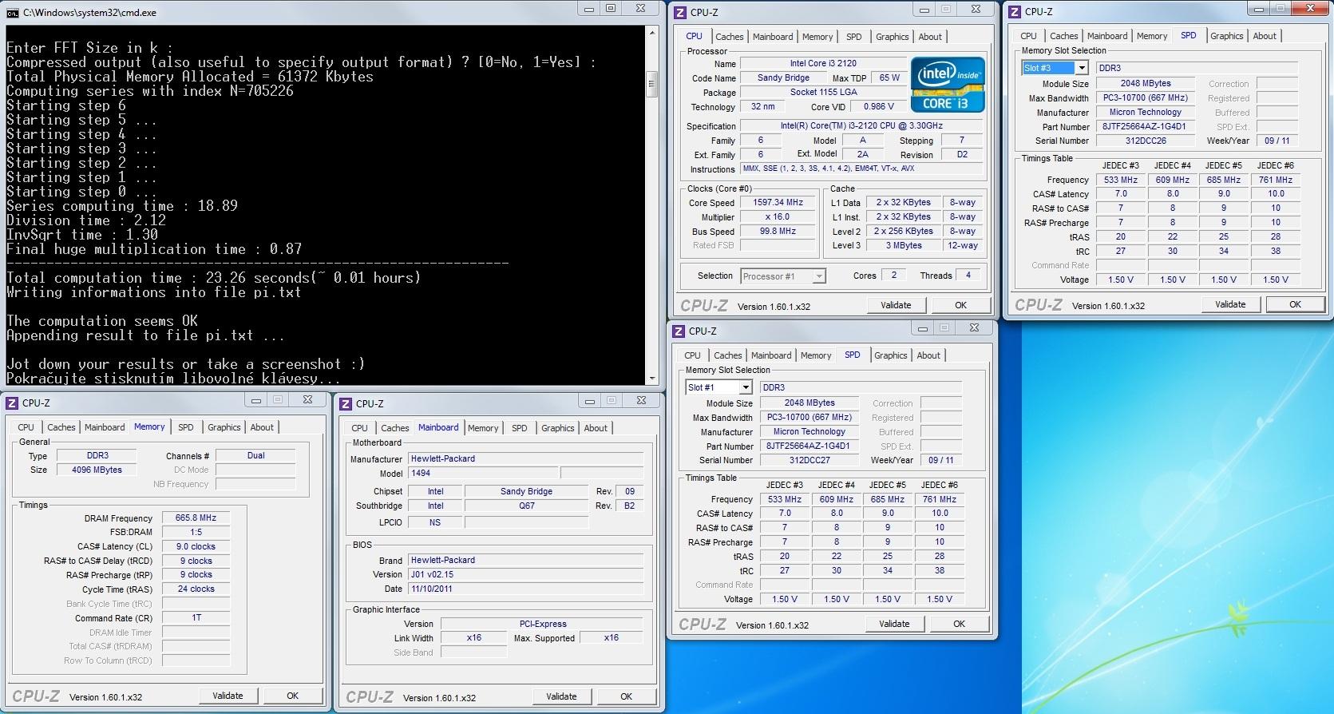Click OK in Memory timings window

click(x=292, y=696)
